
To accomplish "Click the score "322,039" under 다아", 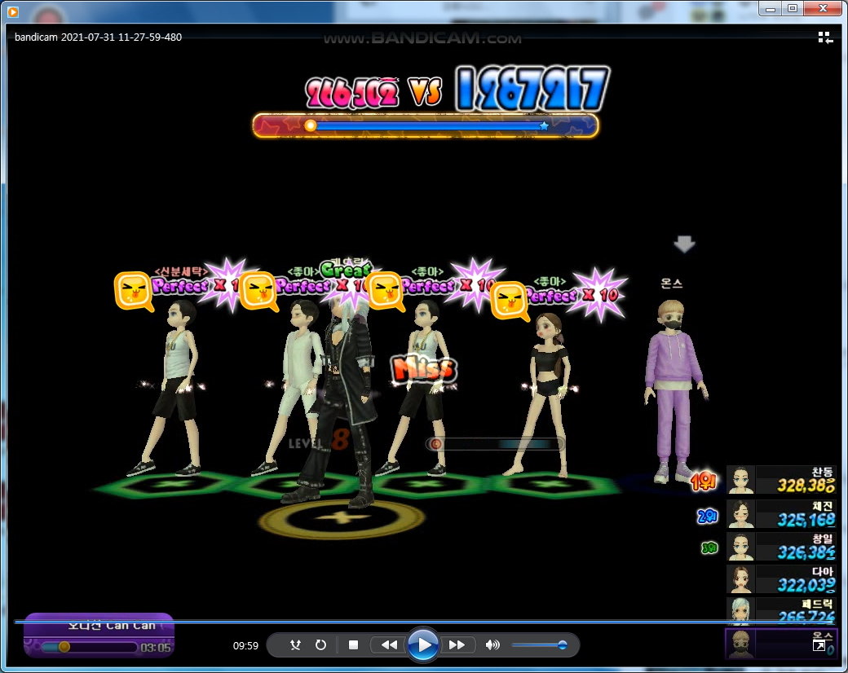I will tap(806, 585).
